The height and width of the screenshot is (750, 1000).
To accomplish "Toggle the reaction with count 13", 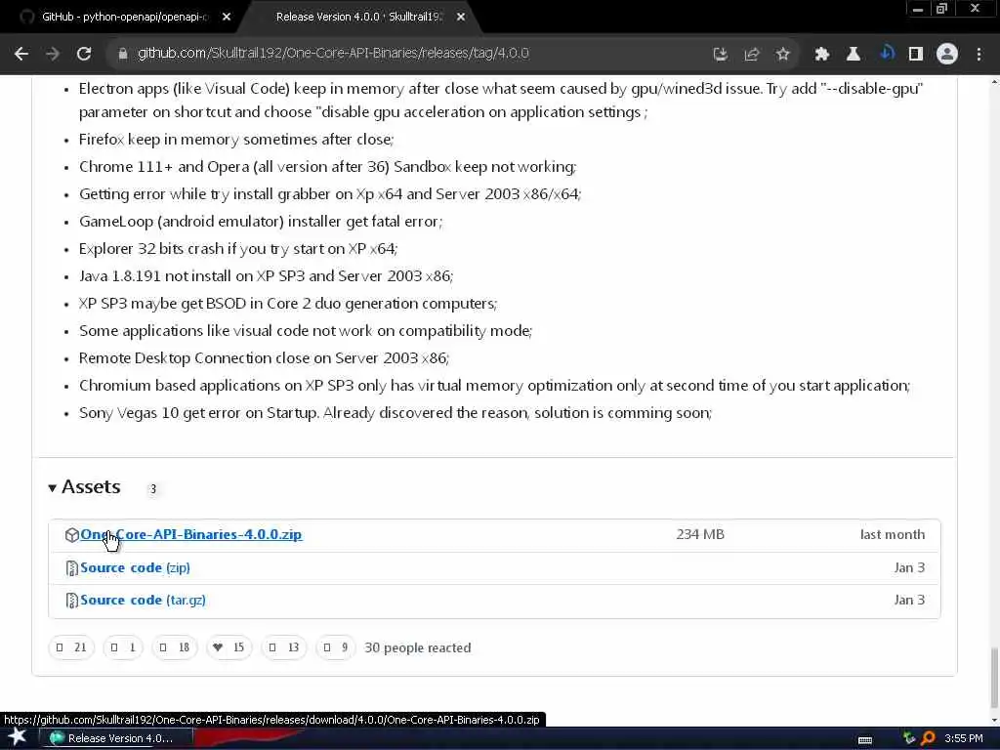I will tap(284, 648).
